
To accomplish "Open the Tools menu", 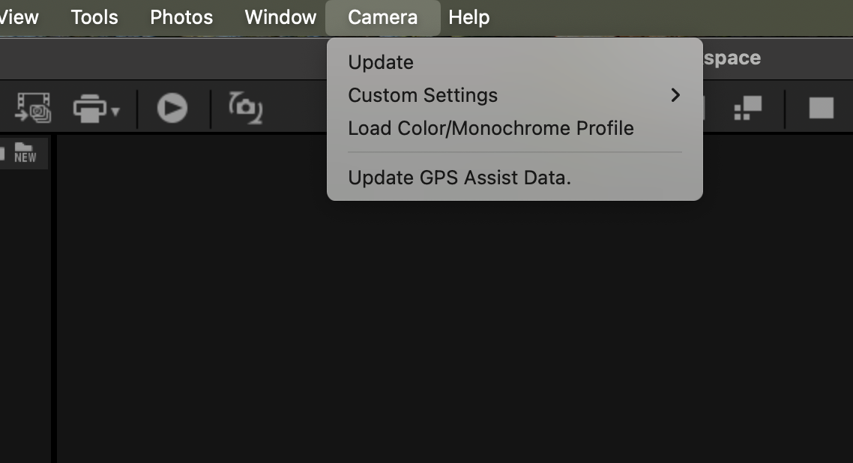I will pyautogui.click(x=94, y=16).
